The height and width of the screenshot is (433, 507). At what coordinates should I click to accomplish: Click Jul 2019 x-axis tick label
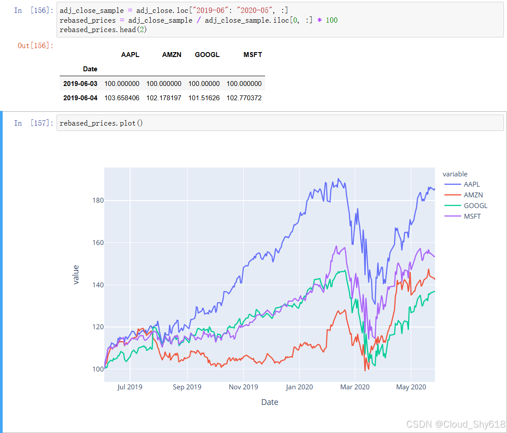(x=130, y=387)
